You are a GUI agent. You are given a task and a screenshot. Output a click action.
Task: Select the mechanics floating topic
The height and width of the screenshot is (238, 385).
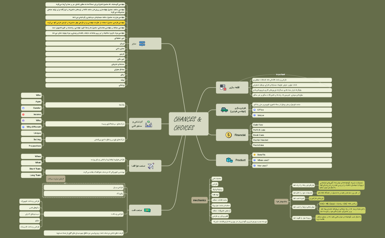tap(199, 200)
